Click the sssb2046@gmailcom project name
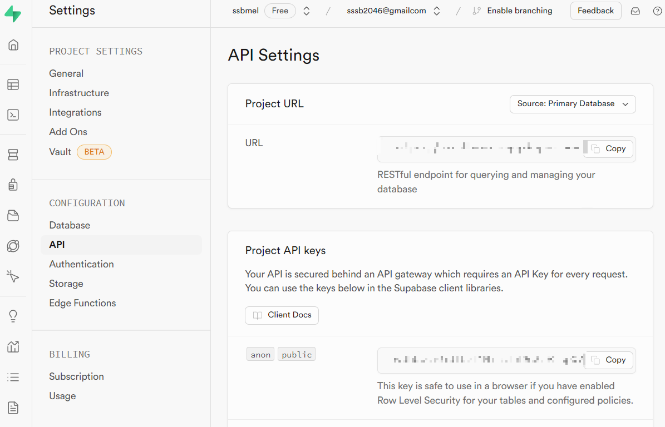 pos(386,11)
